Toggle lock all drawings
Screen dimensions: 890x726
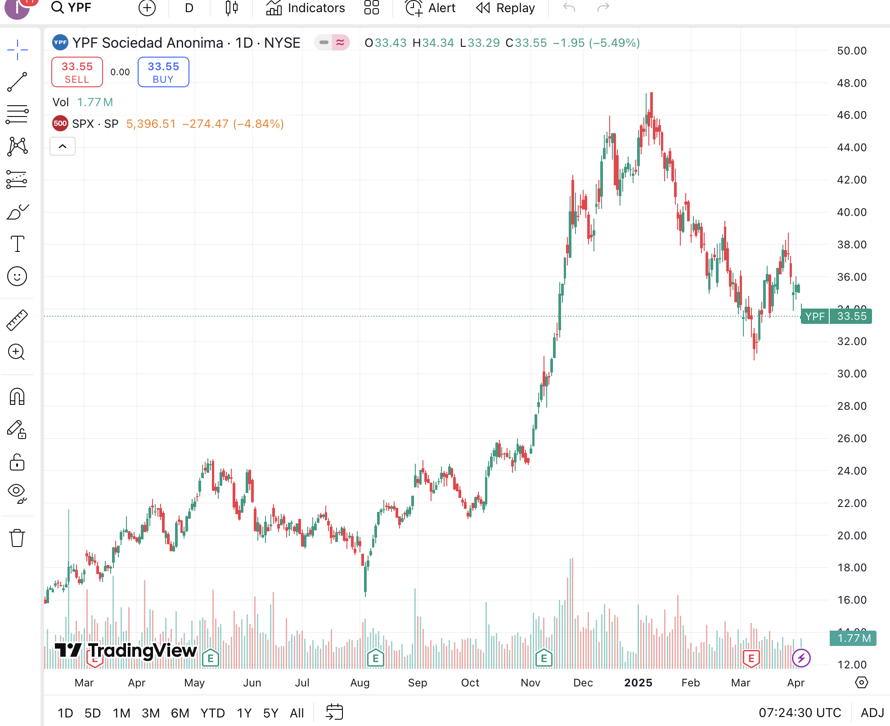[x=18, y=462]
